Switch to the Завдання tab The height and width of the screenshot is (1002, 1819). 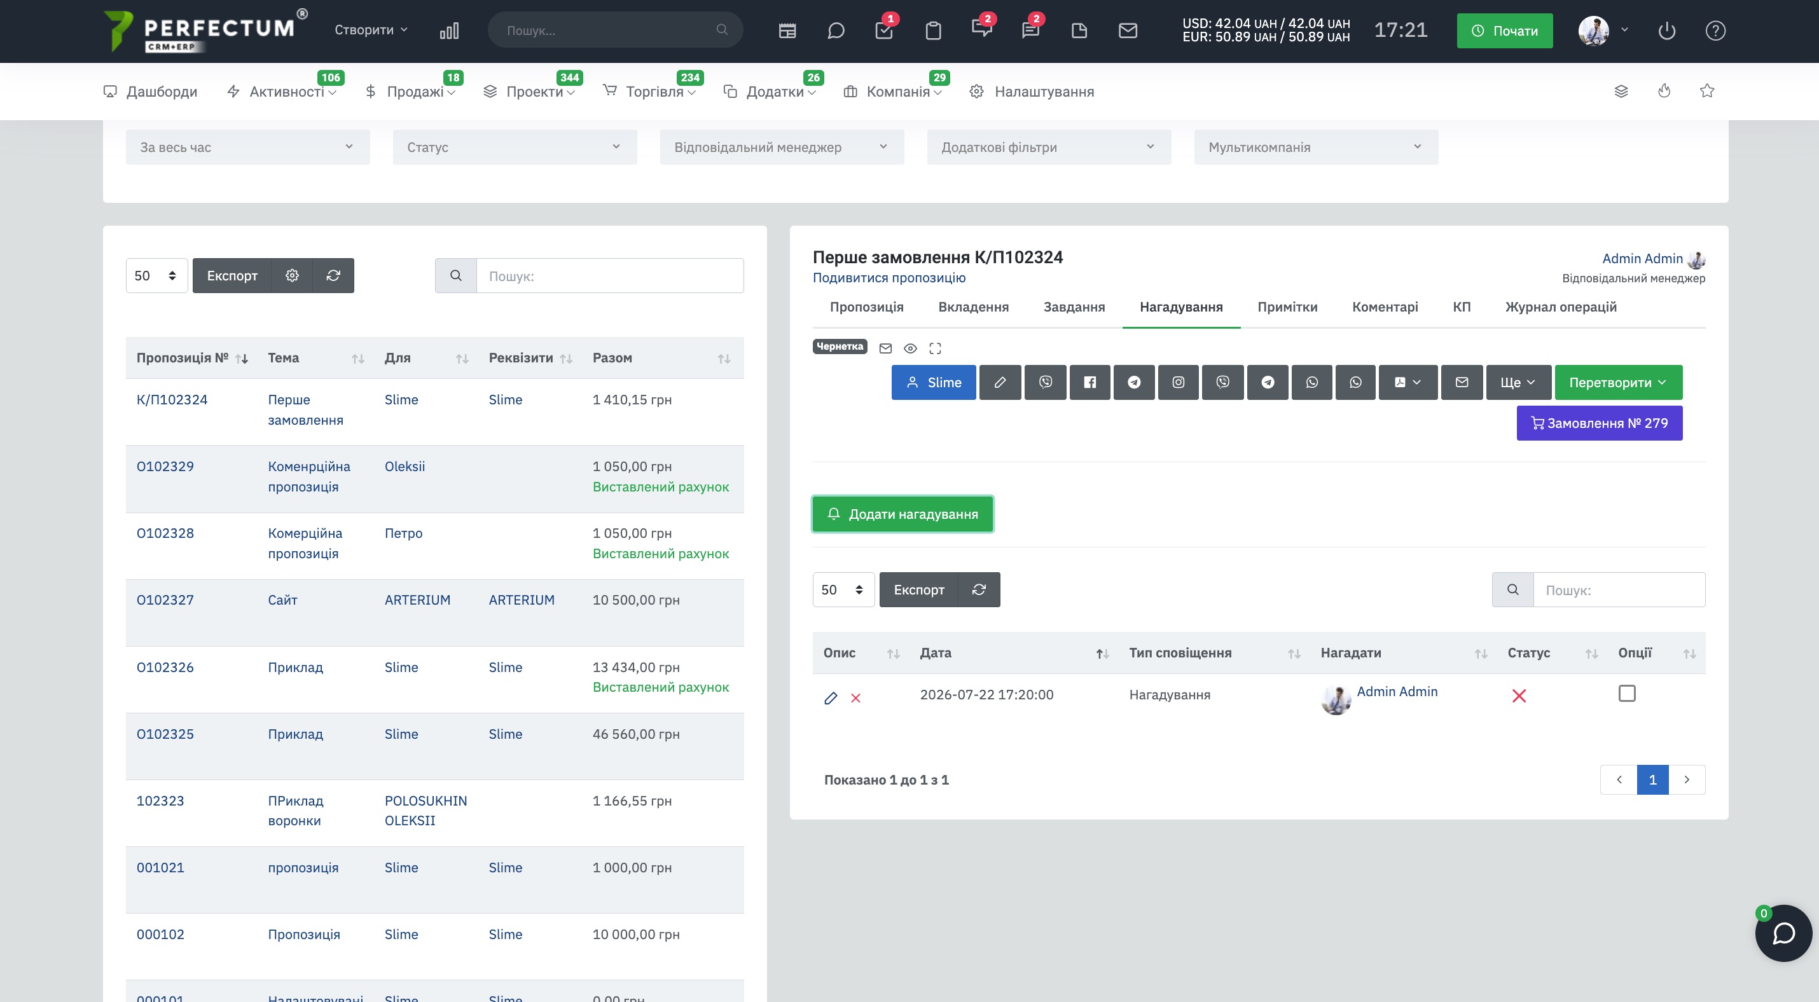click(1074, 307)
